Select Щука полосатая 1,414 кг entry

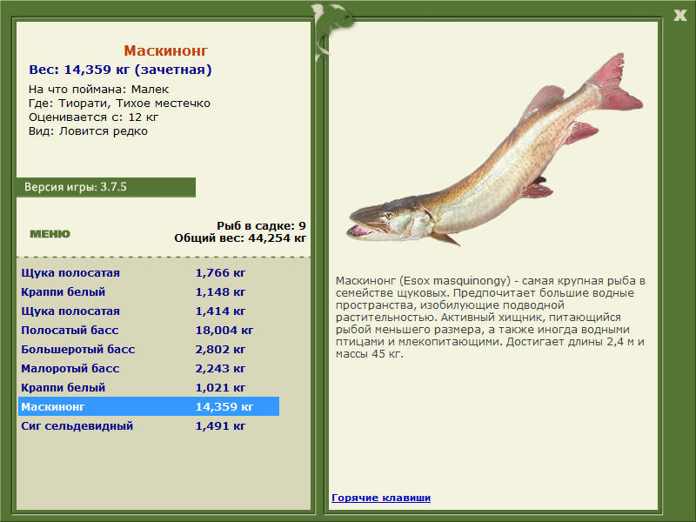[149, 311]
